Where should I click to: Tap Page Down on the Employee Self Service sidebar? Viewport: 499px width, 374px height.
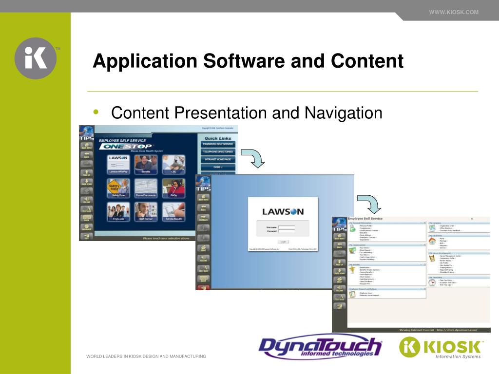coord(339,271)
